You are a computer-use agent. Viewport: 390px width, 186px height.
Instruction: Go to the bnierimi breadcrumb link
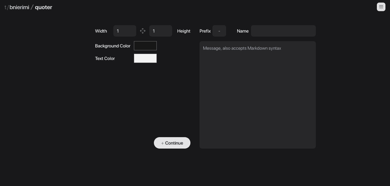[x=19, y=7]
